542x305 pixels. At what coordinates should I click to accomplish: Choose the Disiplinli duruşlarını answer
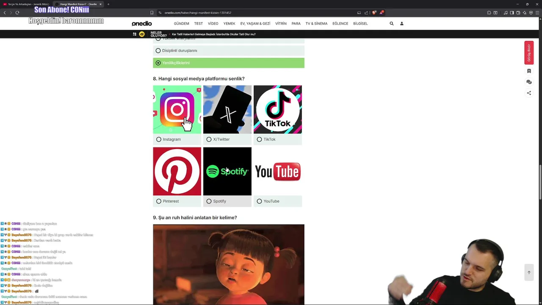(229, 50)
